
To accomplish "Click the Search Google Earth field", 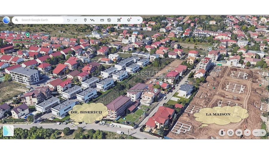I will [x=39, y=20].
